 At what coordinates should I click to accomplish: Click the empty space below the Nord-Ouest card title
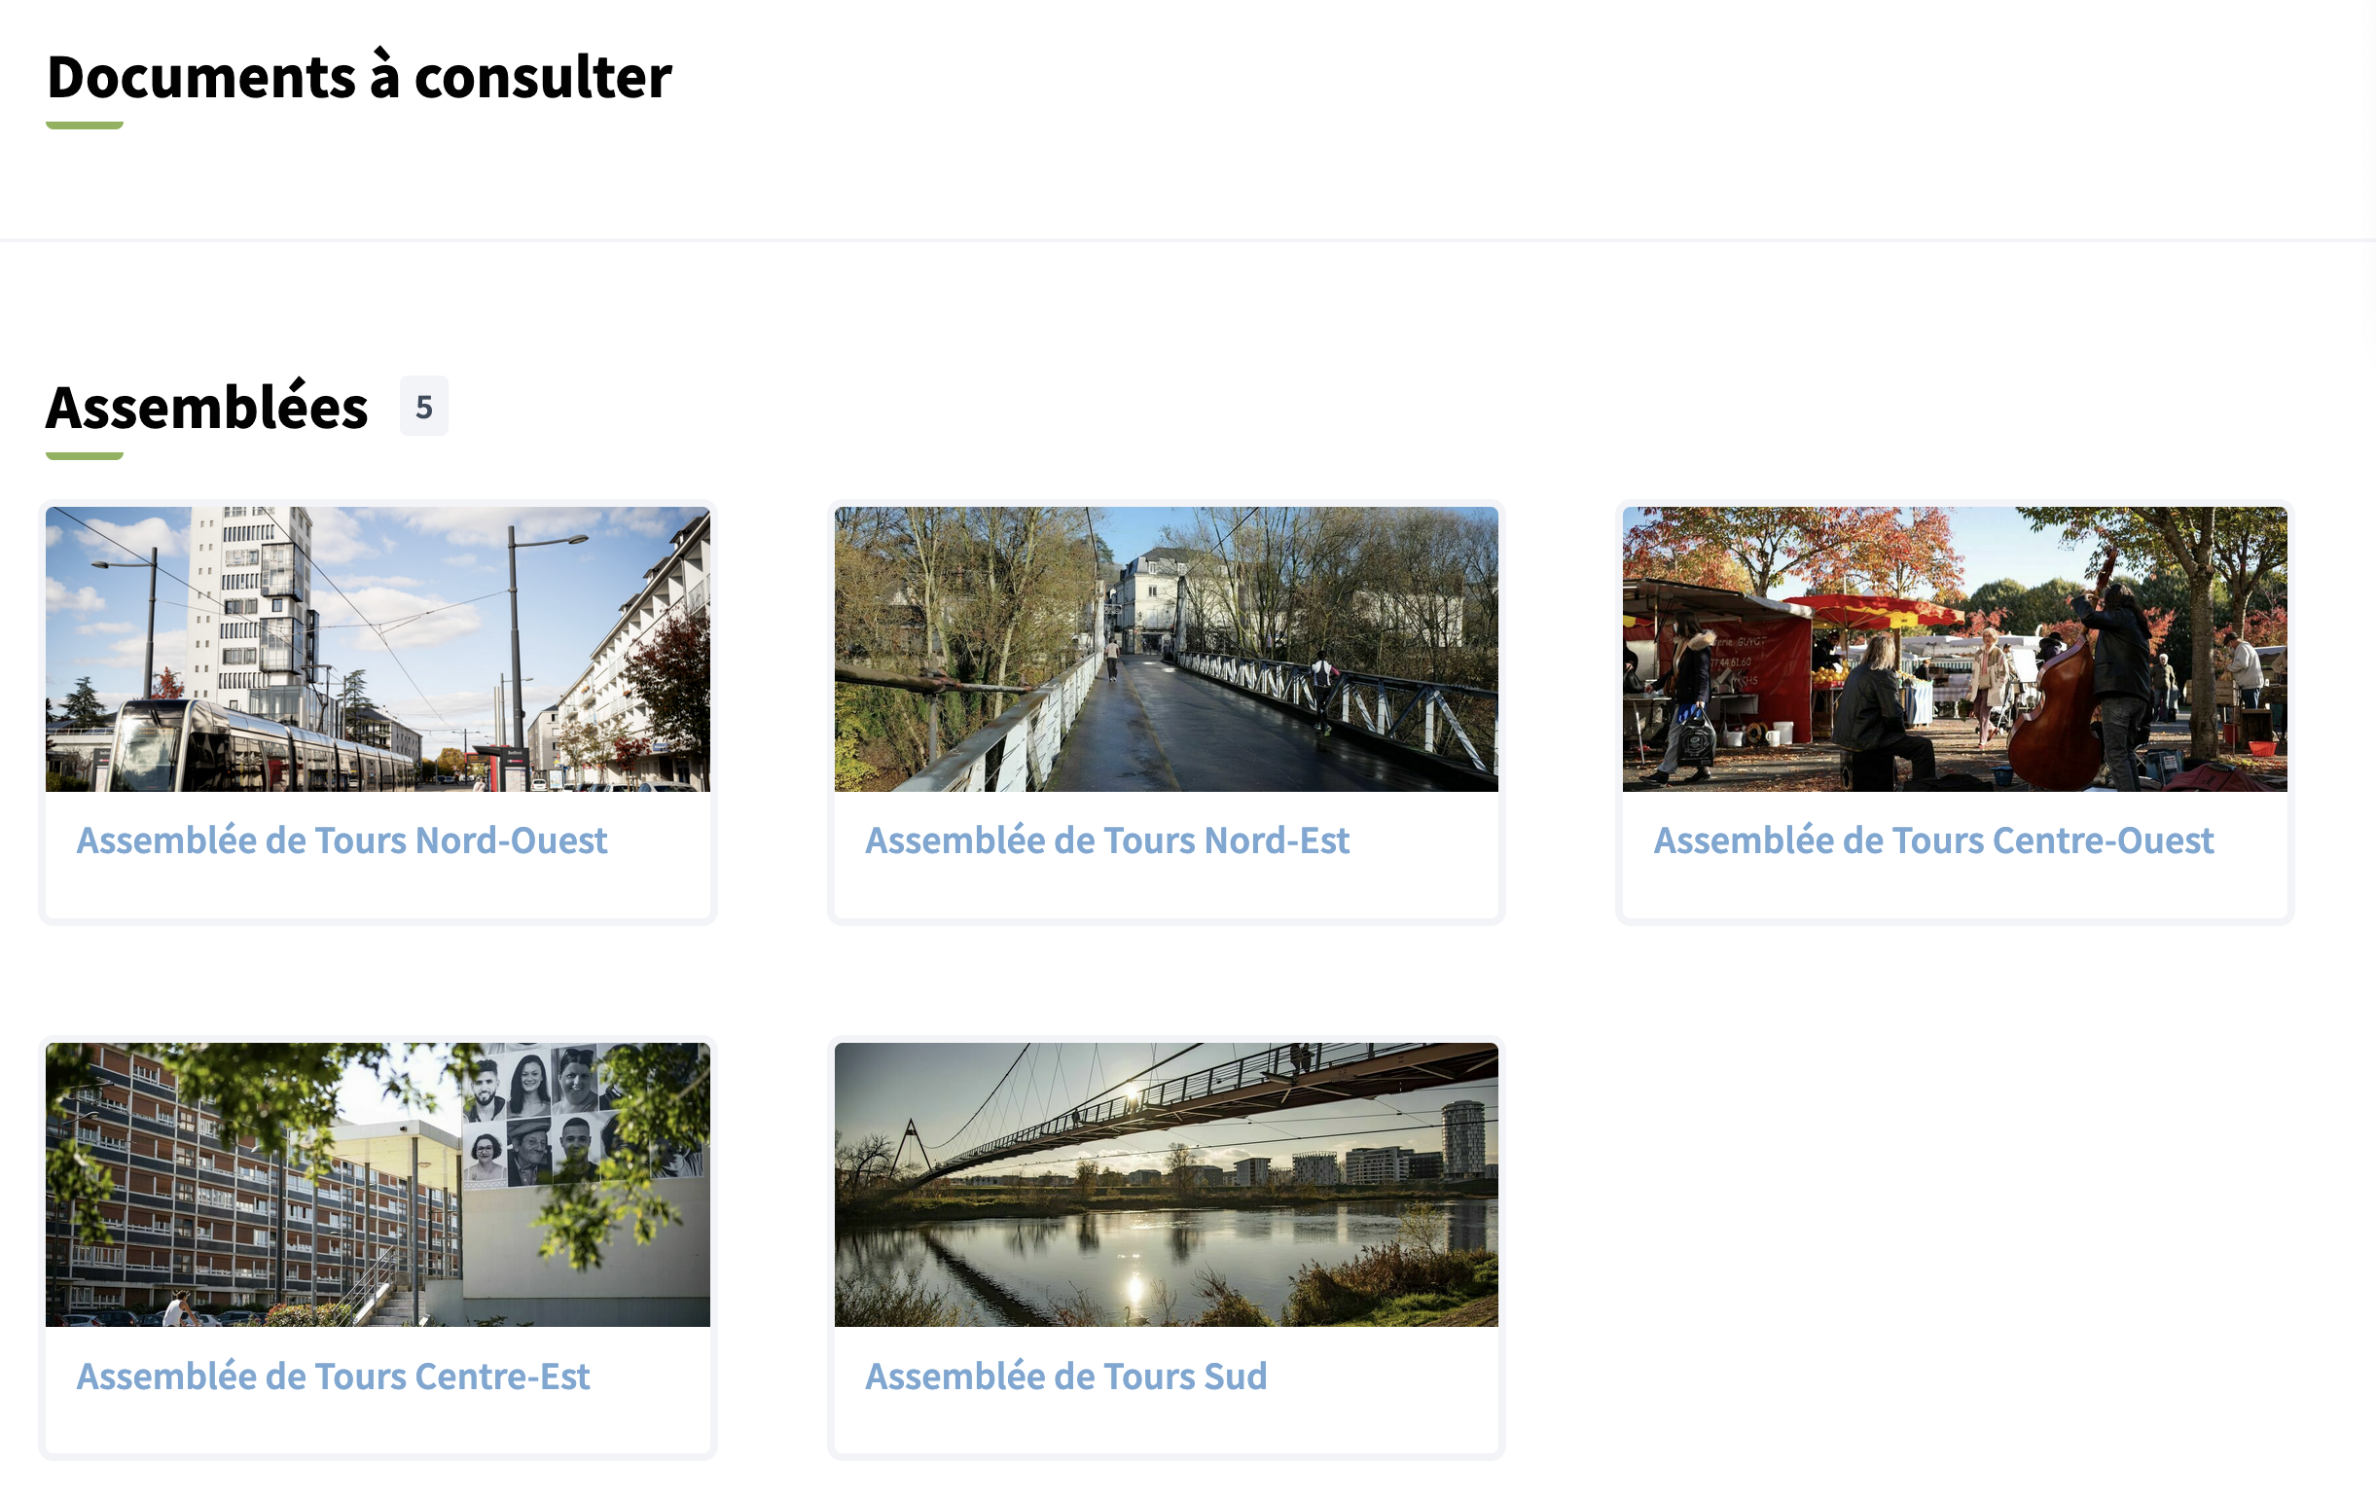(378, 891)
